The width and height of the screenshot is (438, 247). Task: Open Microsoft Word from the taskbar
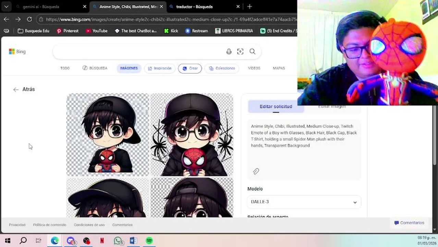click(x=133, y=241)
